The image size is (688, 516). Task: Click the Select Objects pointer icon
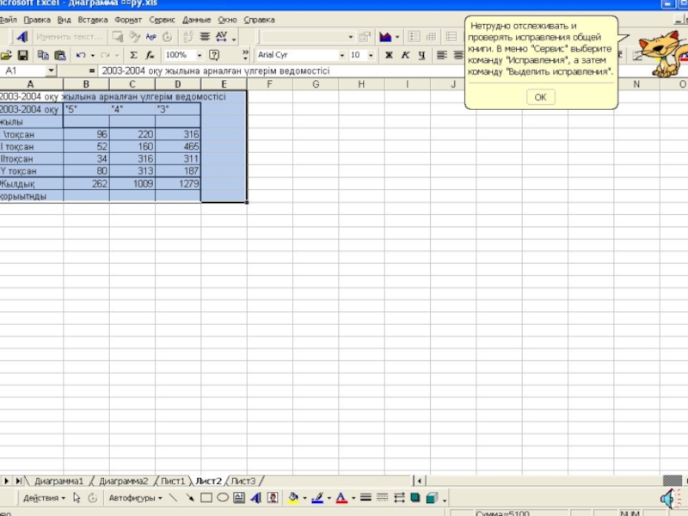77,498
